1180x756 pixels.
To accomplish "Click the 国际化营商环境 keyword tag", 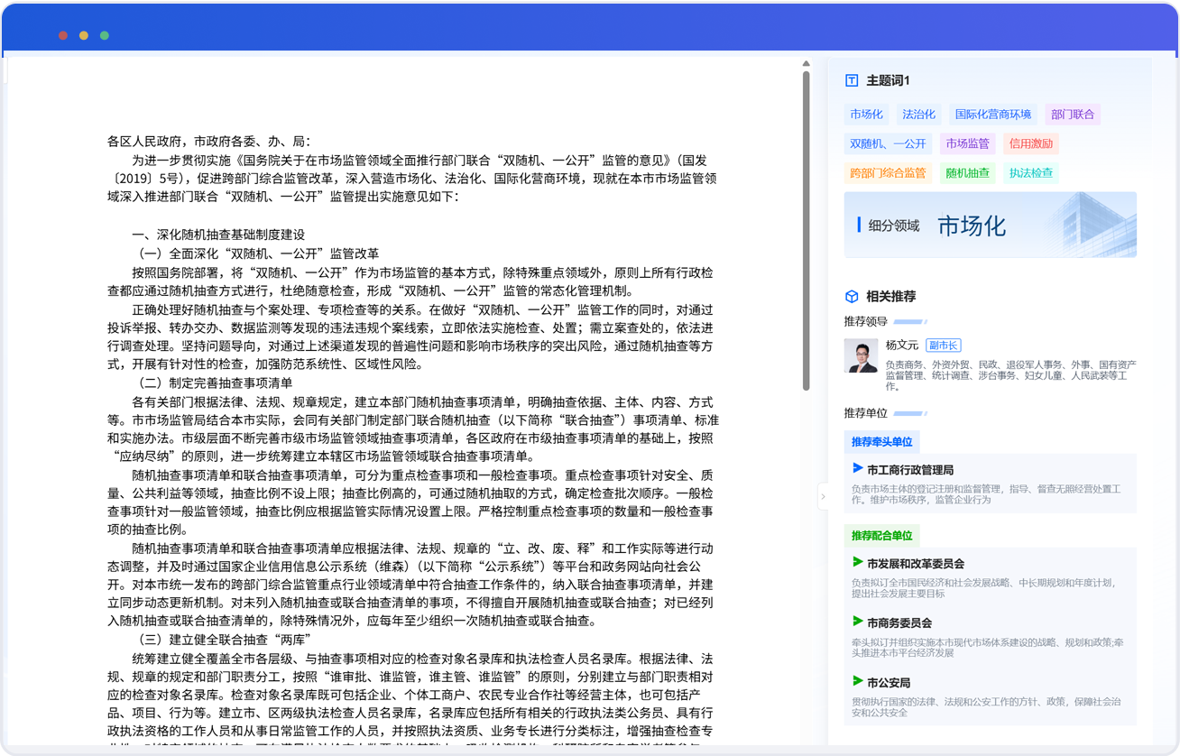I will click(x=992, y=115).
